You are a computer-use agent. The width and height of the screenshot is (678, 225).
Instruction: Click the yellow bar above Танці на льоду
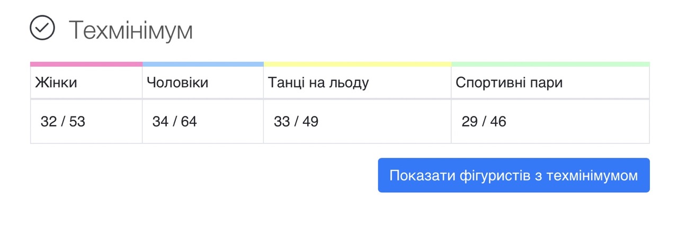358,64
